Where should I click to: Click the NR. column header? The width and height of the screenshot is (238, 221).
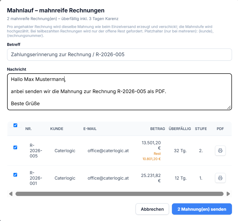point(28,129)
